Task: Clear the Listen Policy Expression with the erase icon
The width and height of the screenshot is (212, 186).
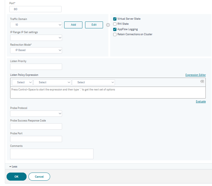Action: point(202,81)
